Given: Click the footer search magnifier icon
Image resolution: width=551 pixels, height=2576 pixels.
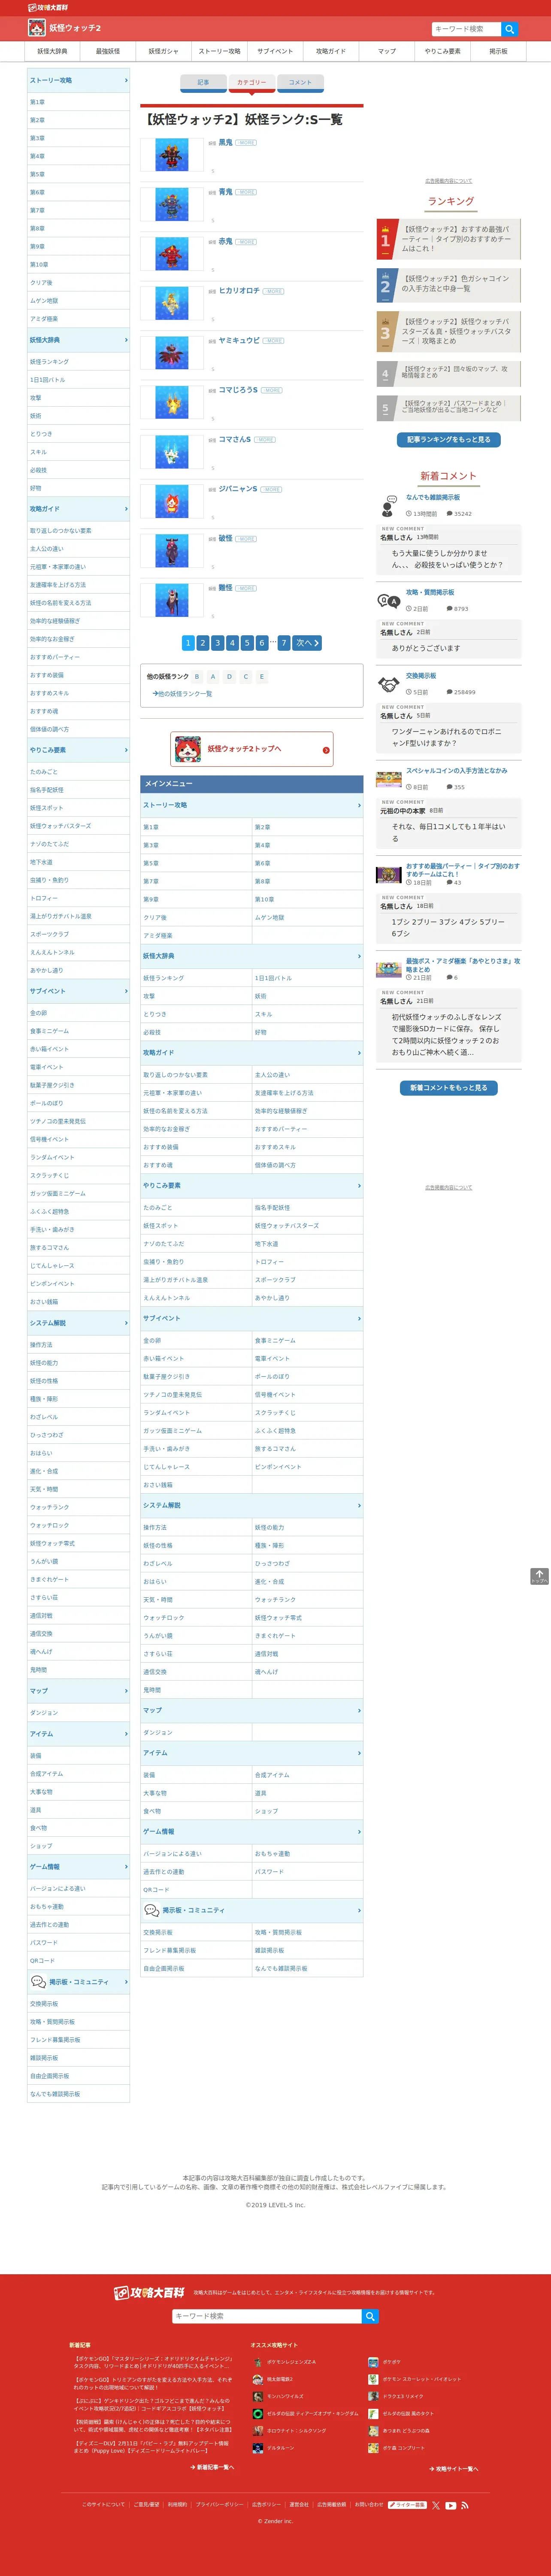Looking at the screenshot, I should [x=369, y=2316].
